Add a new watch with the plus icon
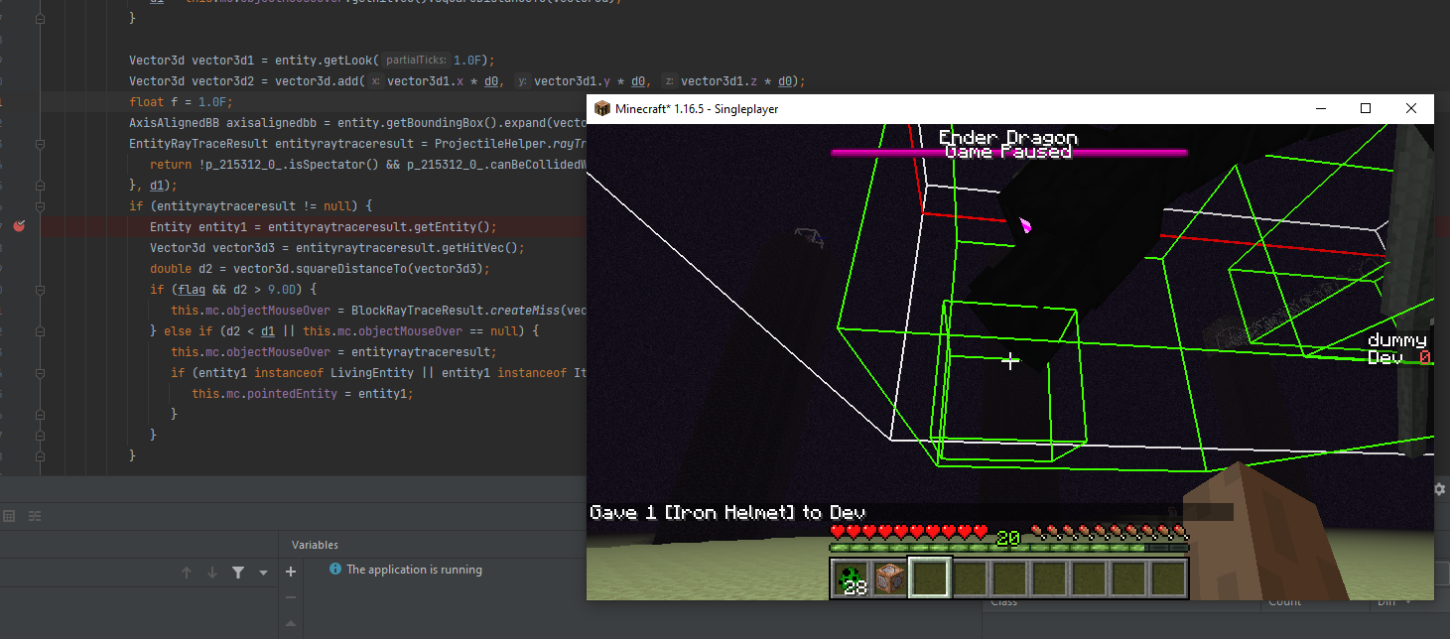This screenshot has width=1450, height=639. click(x=290, y=572)
